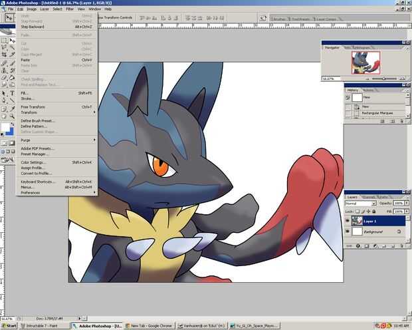Click delete state trash icon in History panel
The width and height of the screenshot is (412, 330).
401,121
